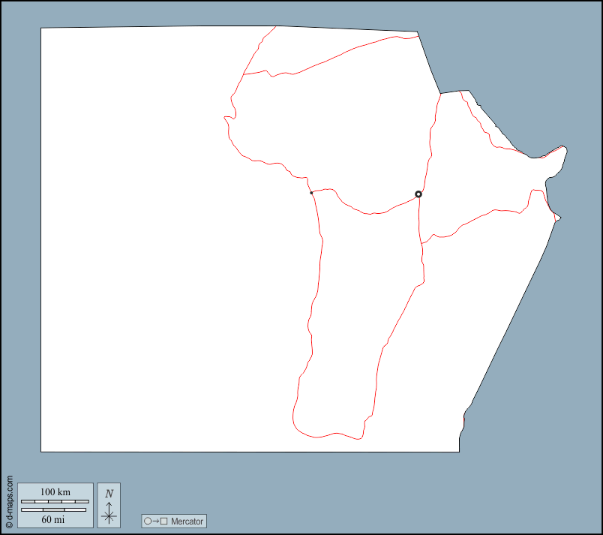Click the miles scale bar

click(53, 510)
